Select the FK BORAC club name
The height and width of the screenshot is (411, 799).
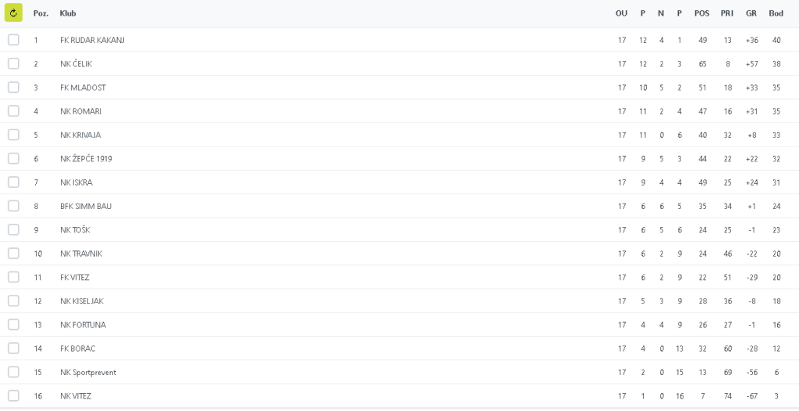(77, 349)
